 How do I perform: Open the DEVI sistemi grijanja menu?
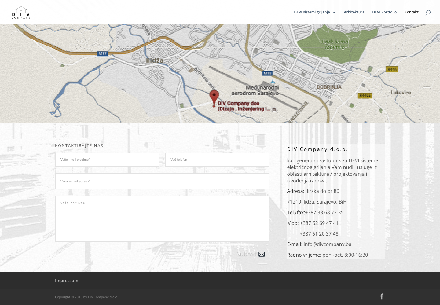pos(312,12)
